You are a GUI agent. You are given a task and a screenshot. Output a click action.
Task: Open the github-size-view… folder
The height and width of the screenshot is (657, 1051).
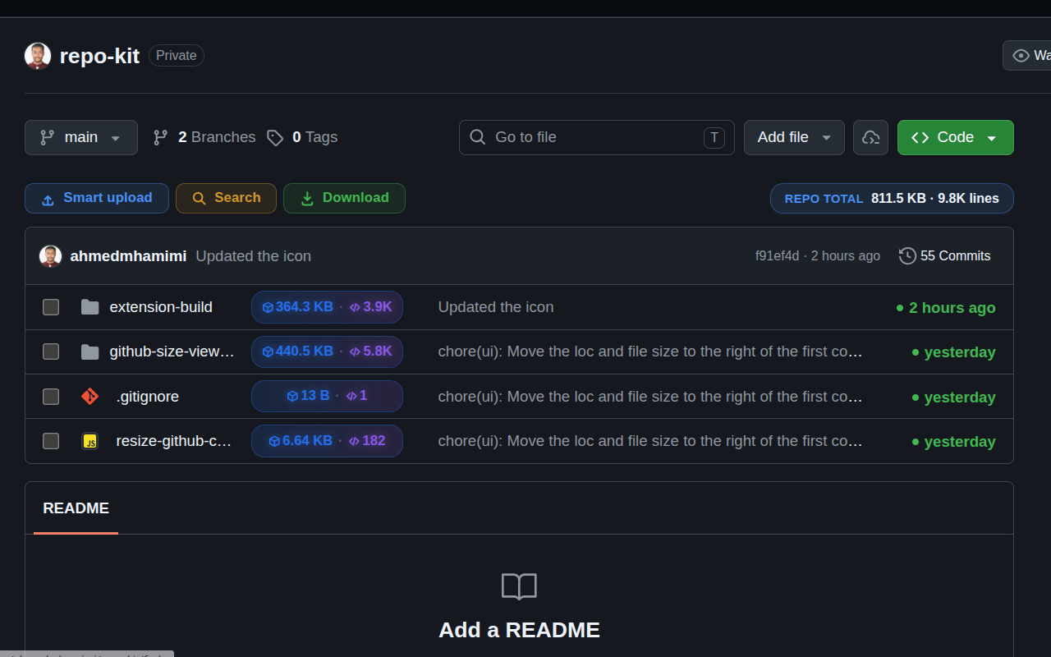[x=172, y=351]
